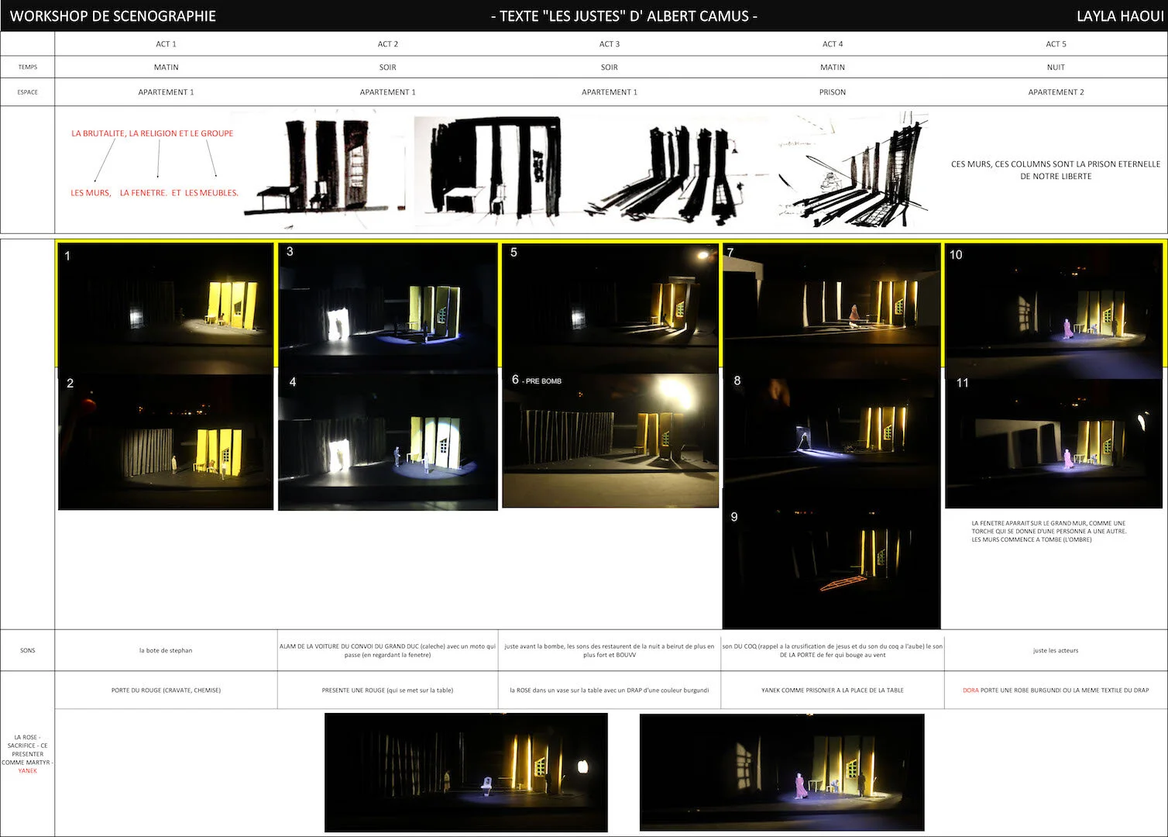Click the "LA ROSE - SACRIFICE" side label

[28, 754]
